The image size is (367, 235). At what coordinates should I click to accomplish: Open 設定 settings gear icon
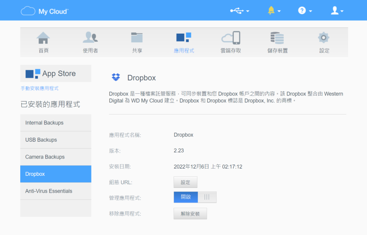324,38
